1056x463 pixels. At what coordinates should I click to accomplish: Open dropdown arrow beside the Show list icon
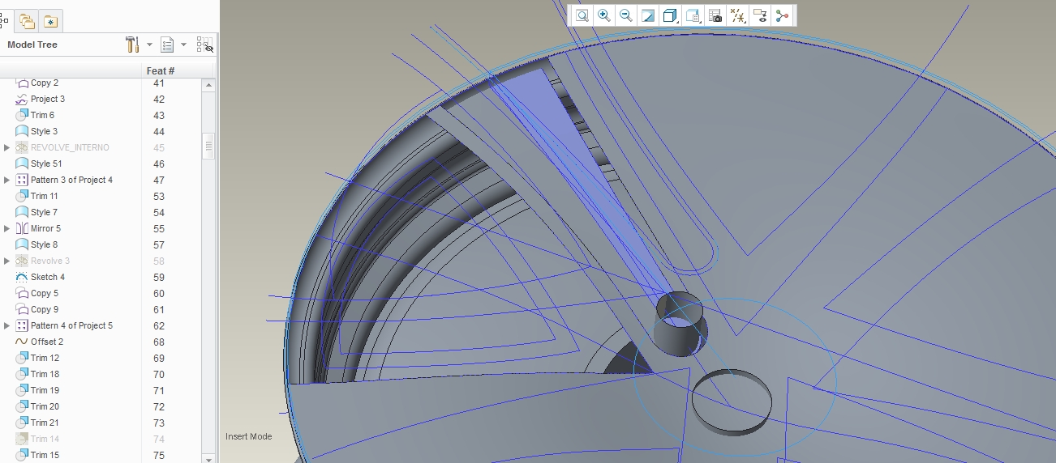coord(184,45)
